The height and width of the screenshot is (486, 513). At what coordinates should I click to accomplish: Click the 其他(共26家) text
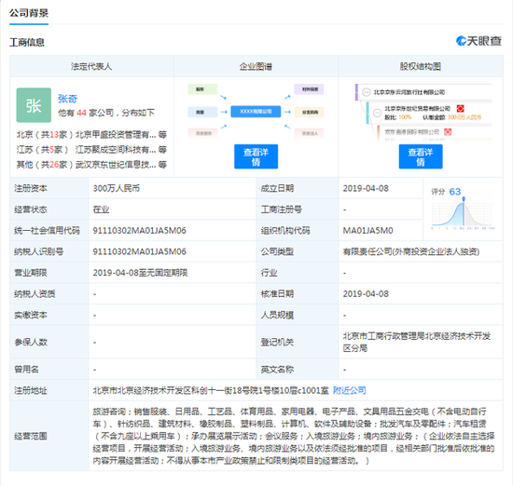pyautogui.click(x=45, y=164)
